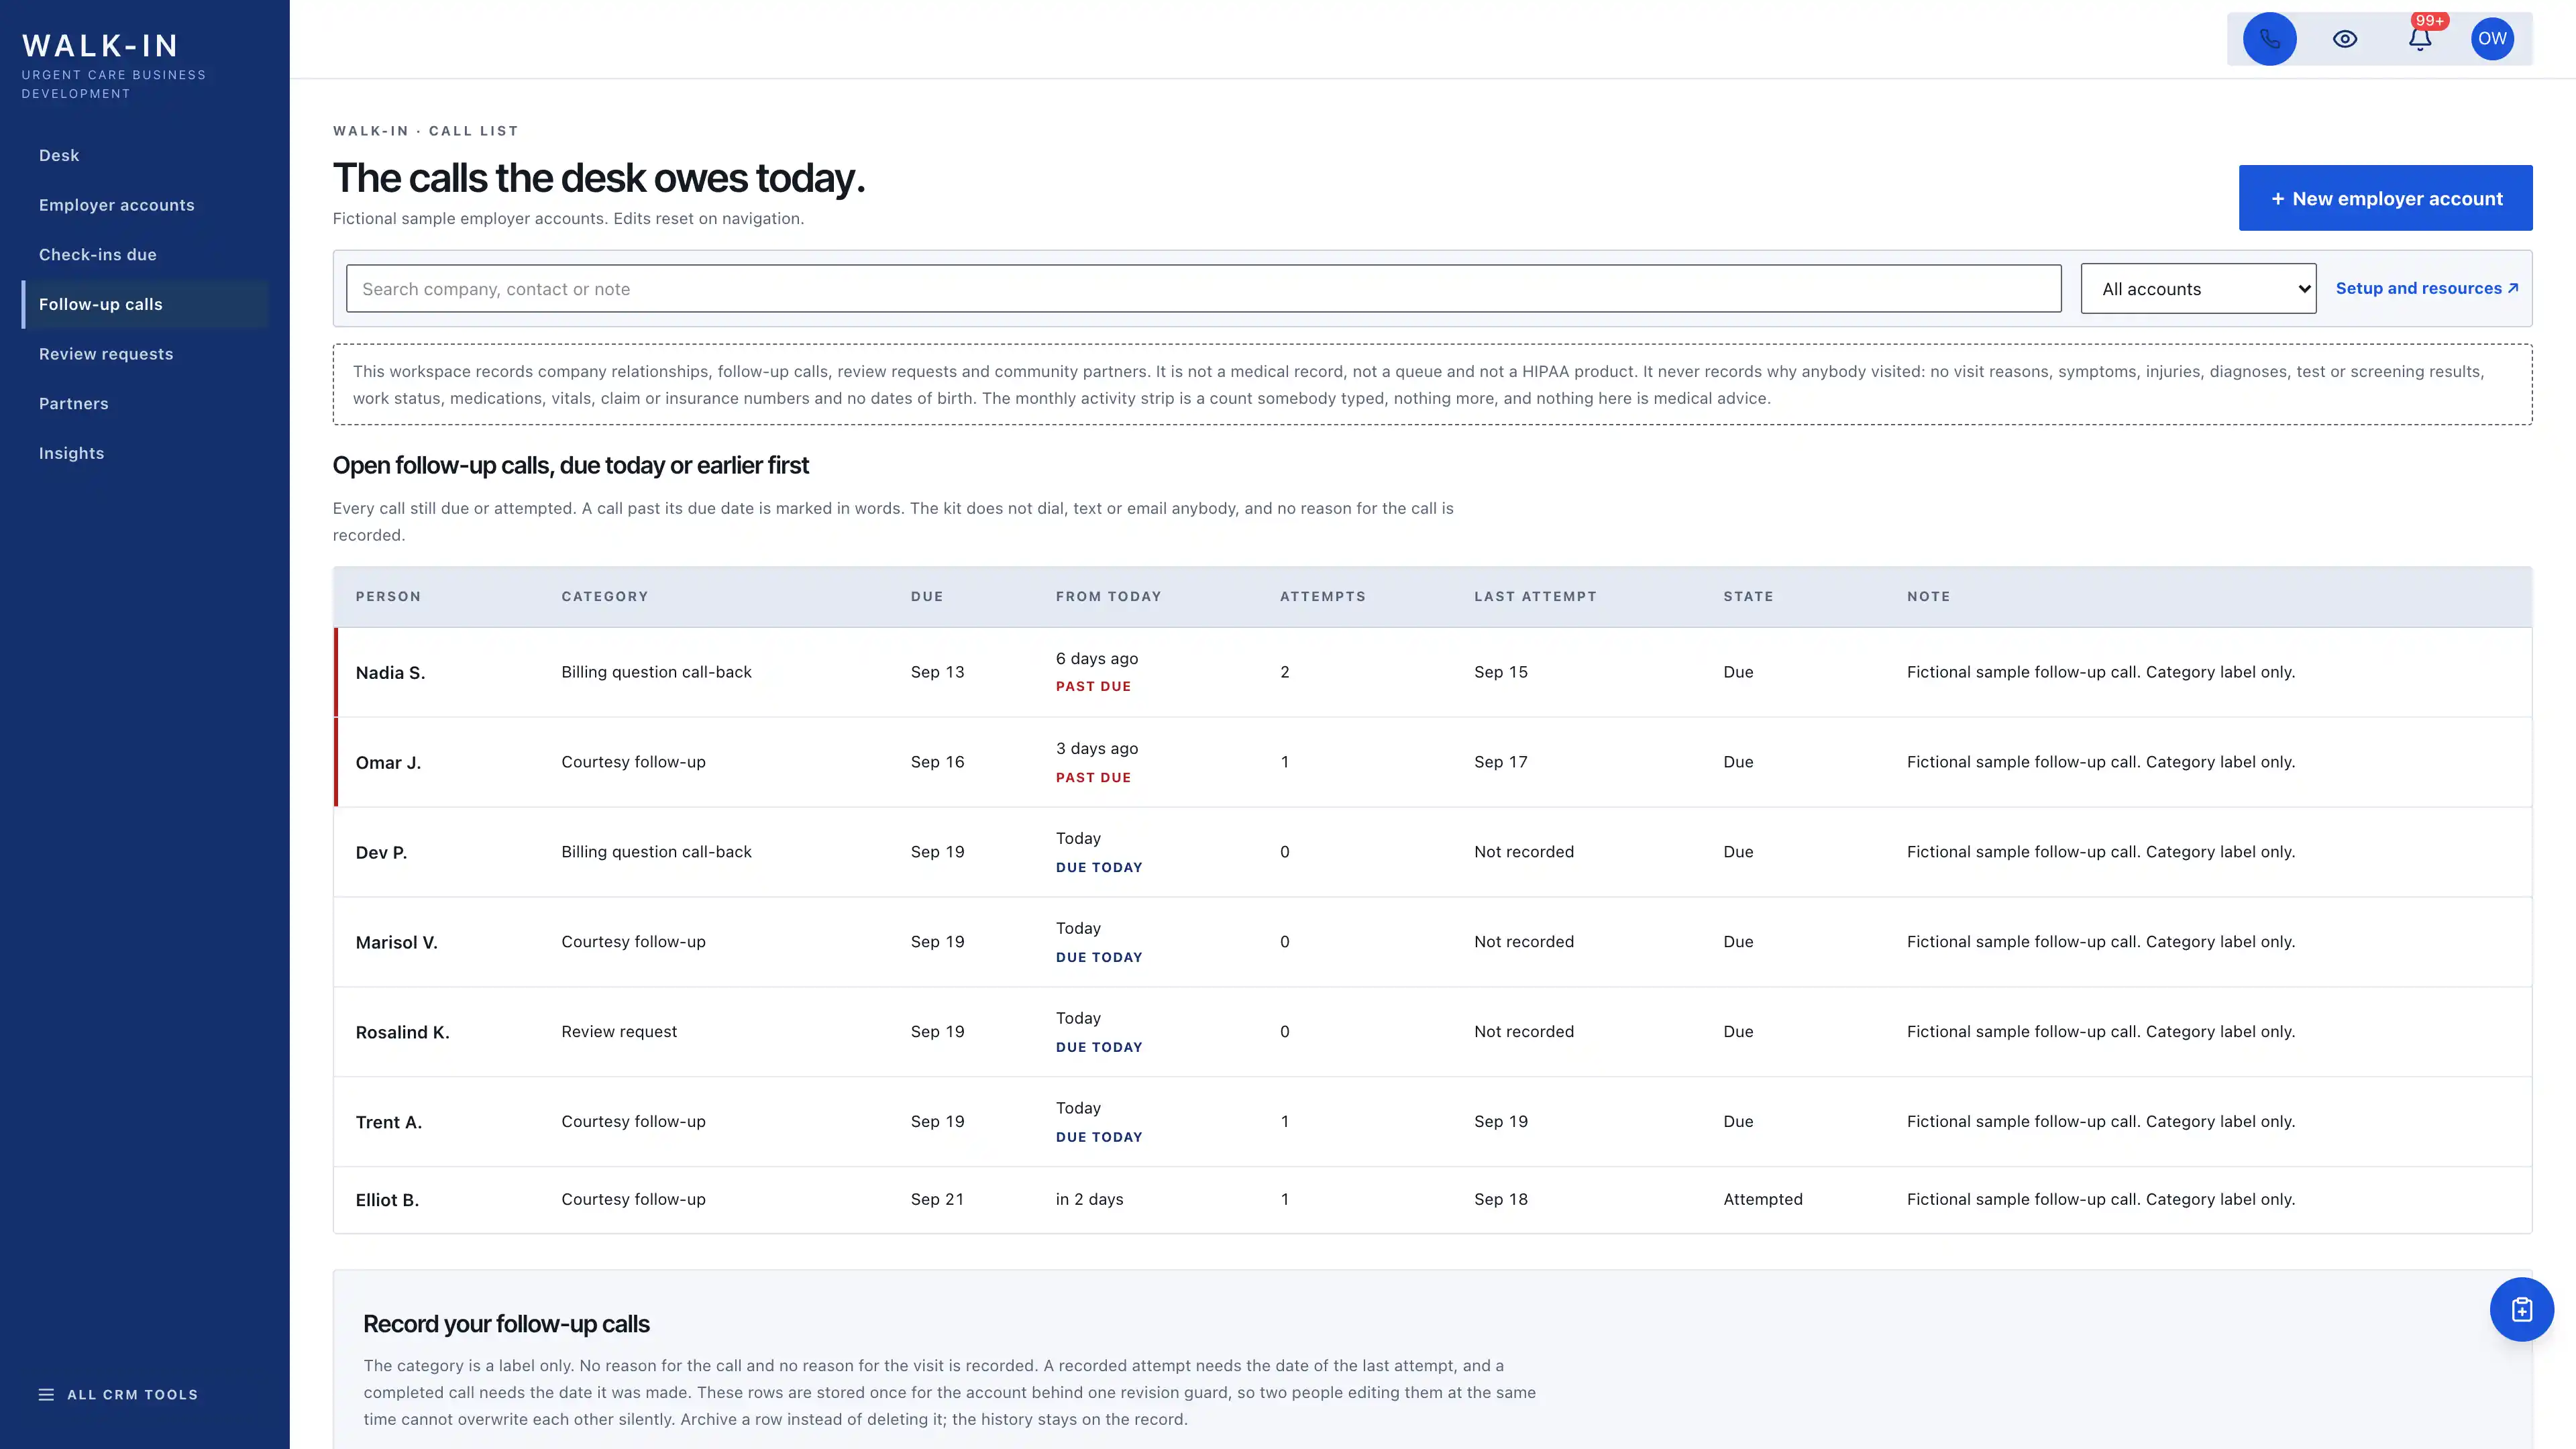The width and height of the screenshot is (2576, 1449).
Task: Click Attempted state in Elliot B. row
Action: pos(1762,1200)
